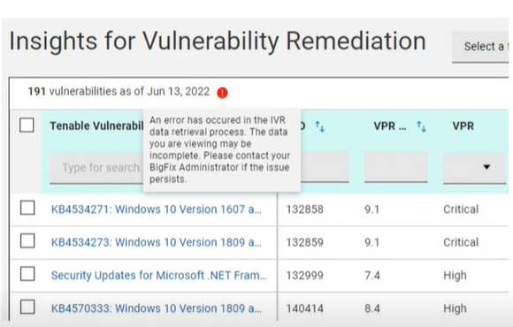Open KB4534271: Windows 10 Version 1607 link

pyautogui.click(x=157, y=209)
